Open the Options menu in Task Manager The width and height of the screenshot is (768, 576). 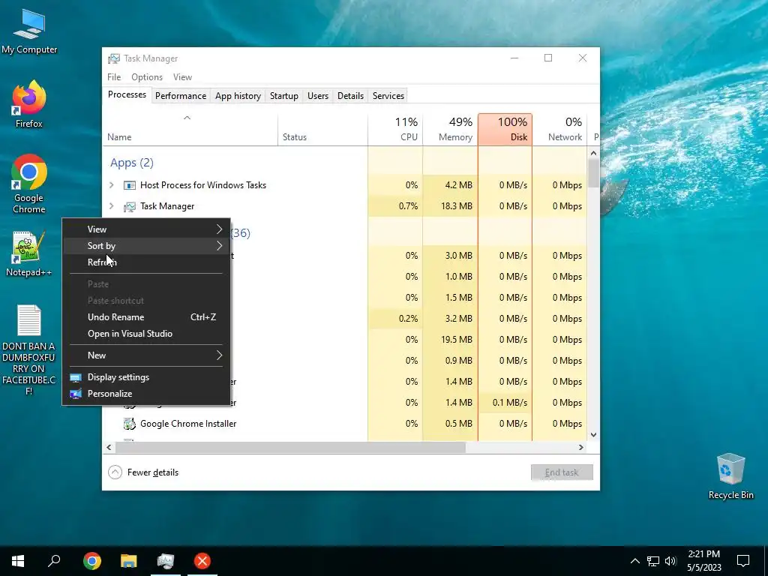coord(147,77)
